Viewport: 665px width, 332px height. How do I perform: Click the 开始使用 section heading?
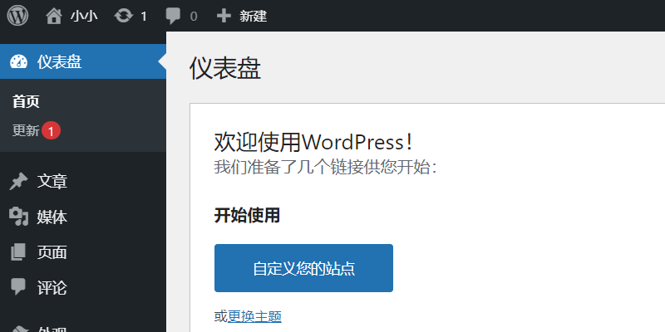point(247,216)
